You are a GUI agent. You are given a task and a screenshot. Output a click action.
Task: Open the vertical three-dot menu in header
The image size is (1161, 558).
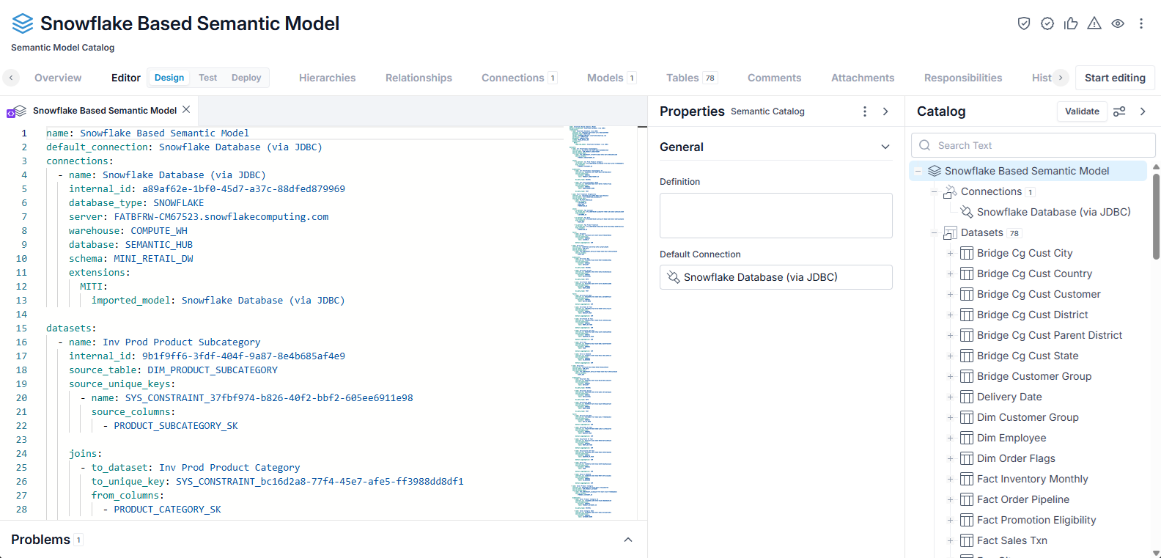[x=1141, y=23]
